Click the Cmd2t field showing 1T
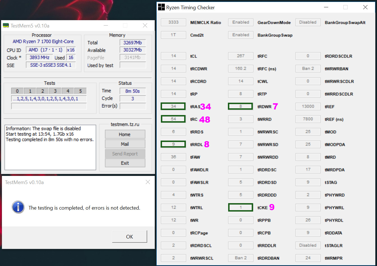 point(174,35)
